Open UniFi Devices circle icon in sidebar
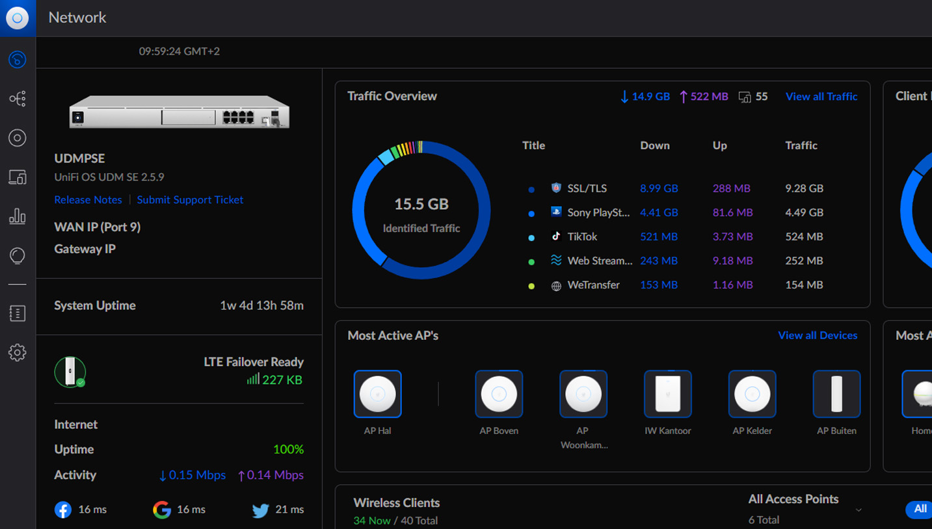 tap(18, 138)
